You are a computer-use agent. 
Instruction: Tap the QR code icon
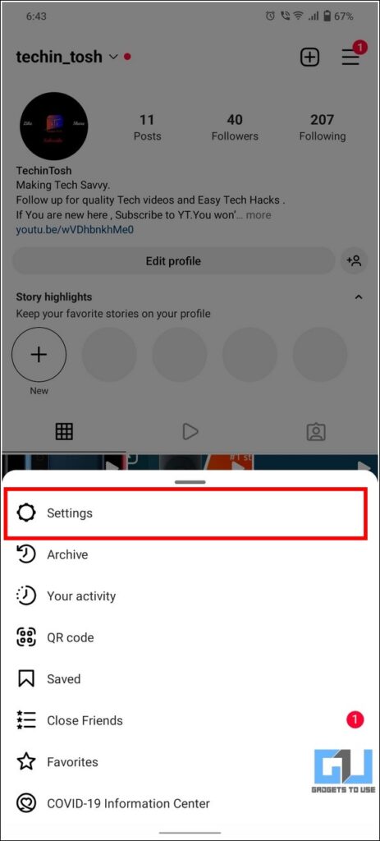(25, 637)
